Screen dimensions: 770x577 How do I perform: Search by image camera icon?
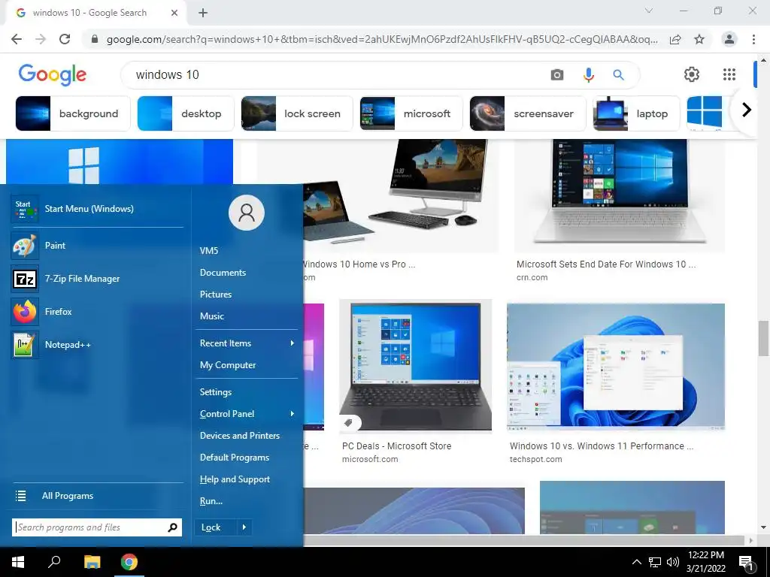click(557, 74)
